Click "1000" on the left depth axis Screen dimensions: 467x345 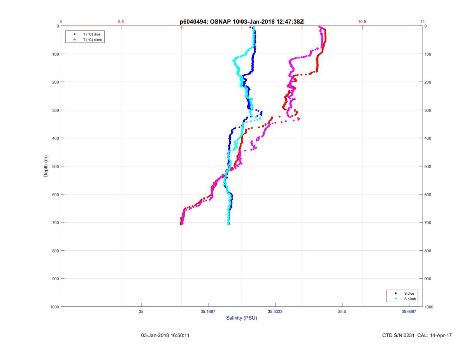point(54,307)
